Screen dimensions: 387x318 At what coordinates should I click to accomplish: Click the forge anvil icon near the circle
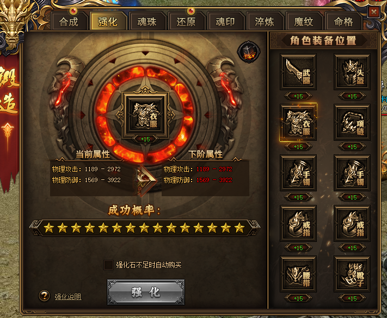[x=249, y=52]
